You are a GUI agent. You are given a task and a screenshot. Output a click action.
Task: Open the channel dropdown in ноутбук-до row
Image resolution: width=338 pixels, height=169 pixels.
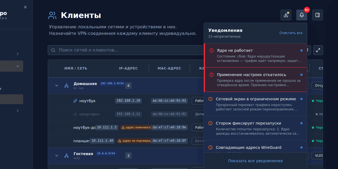[x=198, y=128]
